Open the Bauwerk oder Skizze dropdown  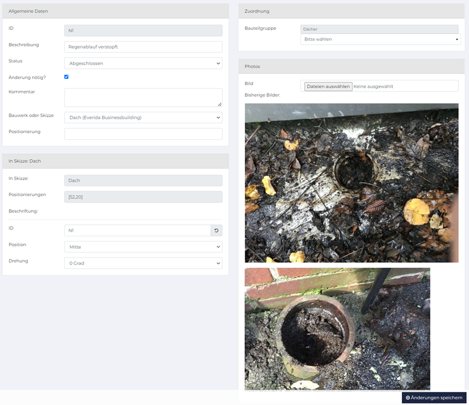click(143, 118)
